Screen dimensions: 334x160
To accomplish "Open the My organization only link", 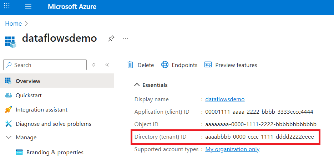I will click(232, 149).
